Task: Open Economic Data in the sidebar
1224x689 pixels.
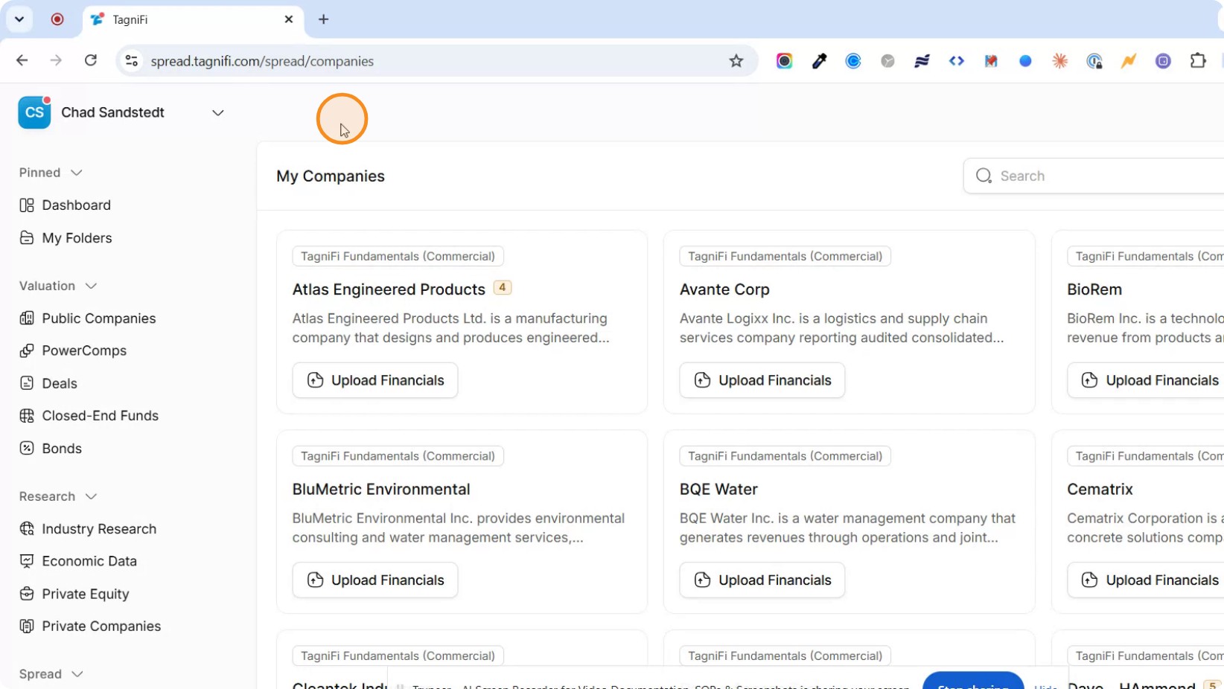Action: click(78, 561)
